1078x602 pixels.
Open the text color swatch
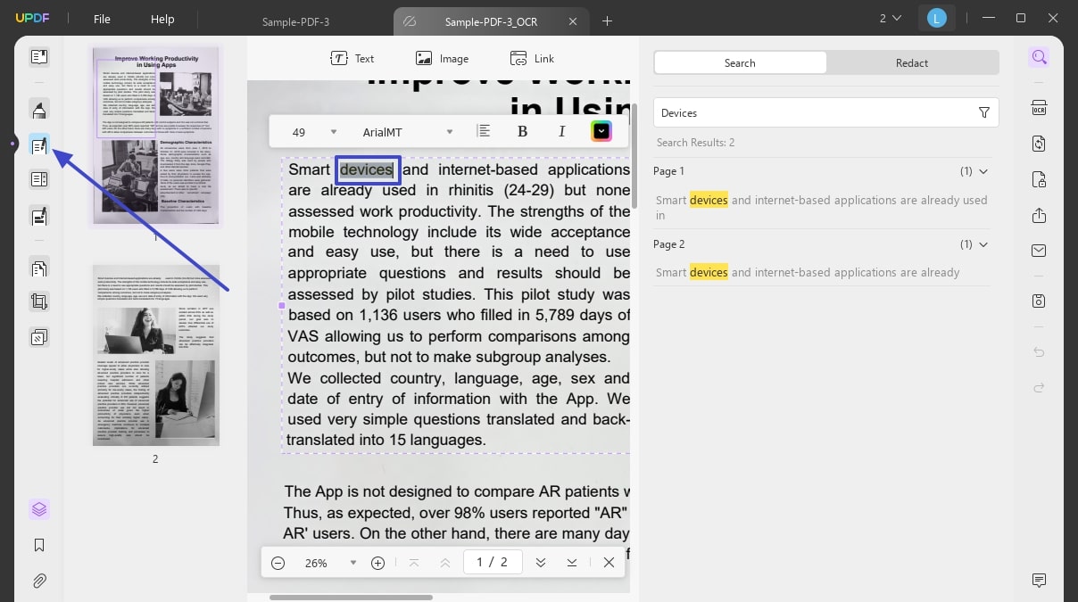click(x=601, y=131)
